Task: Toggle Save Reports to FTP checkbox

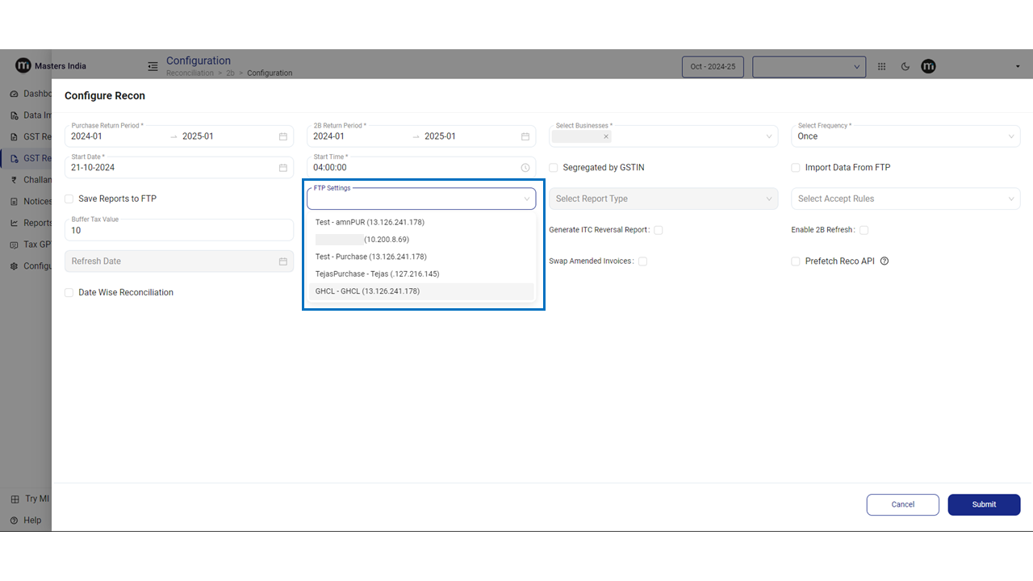Action: coord(69,199)
